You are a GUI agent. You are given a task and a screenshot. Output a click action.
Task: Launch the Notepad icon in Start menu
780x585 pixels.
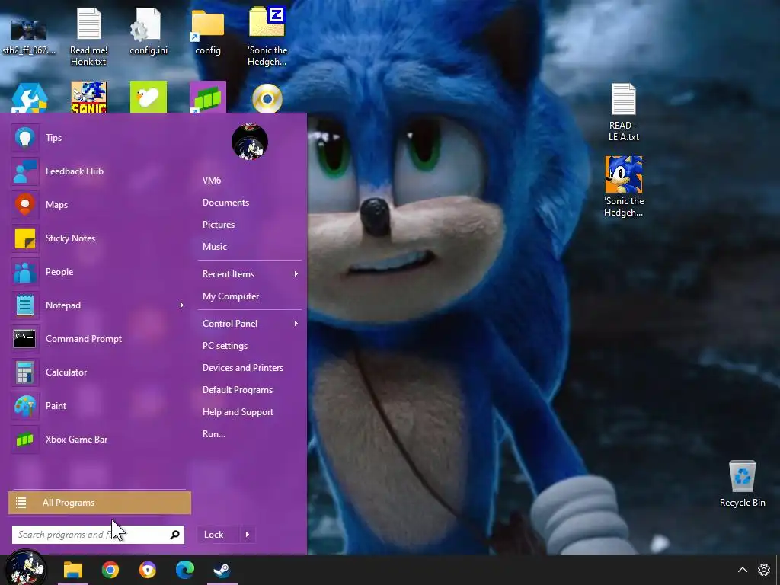click(25, 305)
